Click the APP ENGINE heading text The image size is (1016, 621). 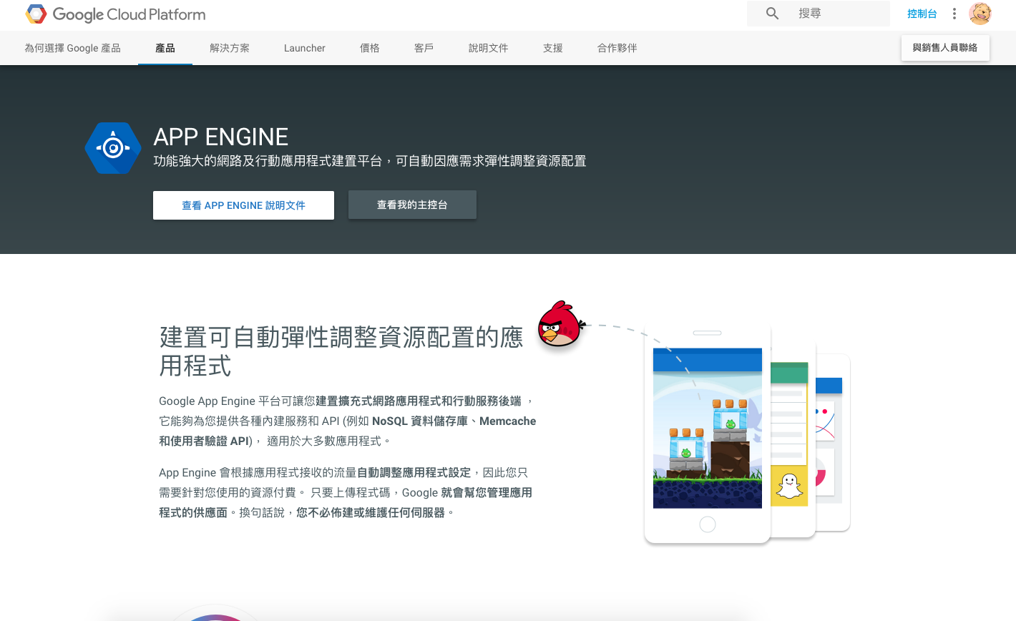[221, 137]
